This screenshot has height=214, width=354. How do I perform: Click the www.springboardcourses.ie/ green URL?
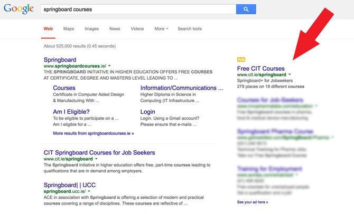point(74,66)
